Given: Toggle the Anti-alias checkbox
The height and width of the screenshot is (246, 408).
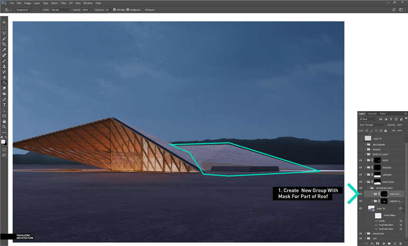Looking at the screenshot, I should [x=114, y=9].
